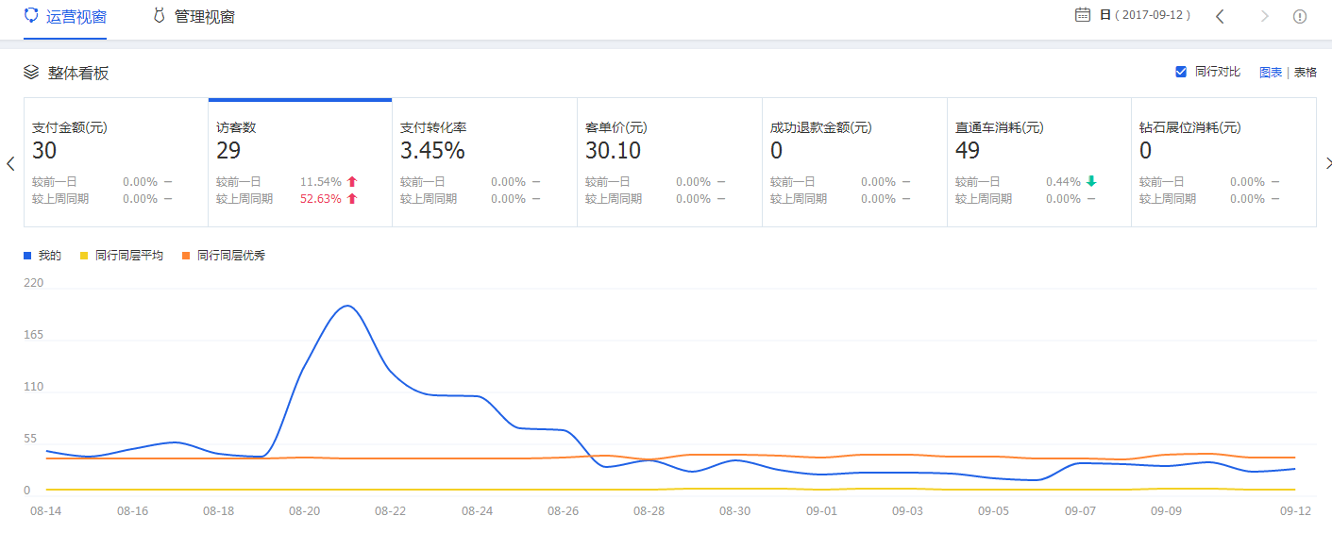Go to previous day arrow
Screen dimensions: 1332x533
1220,16
